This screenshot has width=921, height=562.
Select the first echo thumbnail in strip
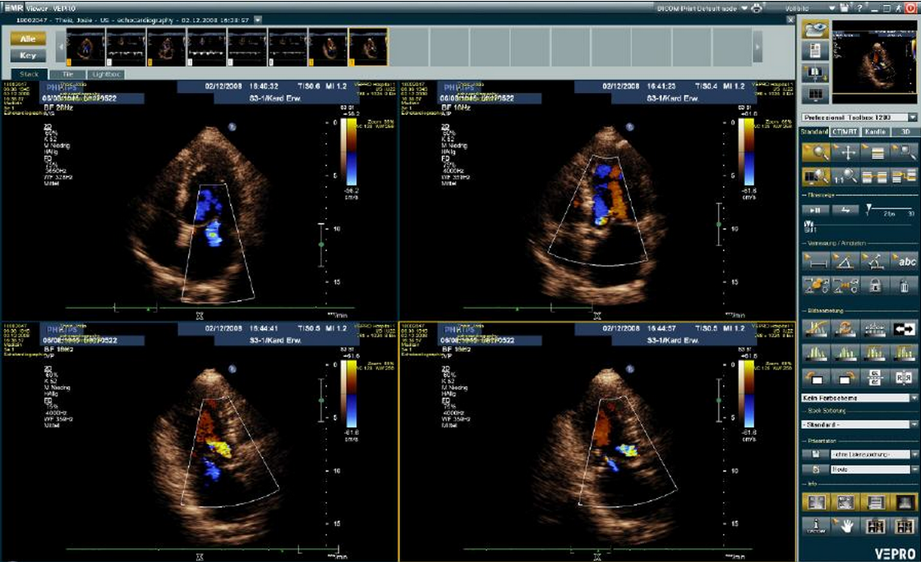point(85,47)
